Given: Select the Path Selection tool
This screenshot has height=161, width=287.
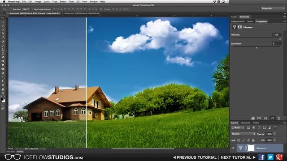Looking at the screenshot, I should click(3, 81).
